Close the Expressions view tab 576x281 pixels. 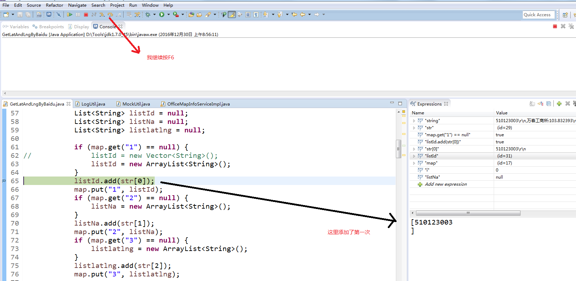(446, 104)
